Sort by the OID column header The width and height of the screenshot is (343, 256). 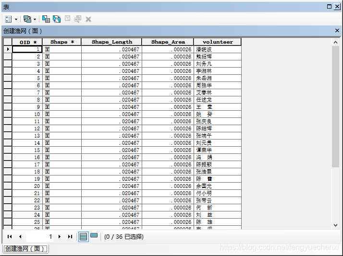coord(27,42)
